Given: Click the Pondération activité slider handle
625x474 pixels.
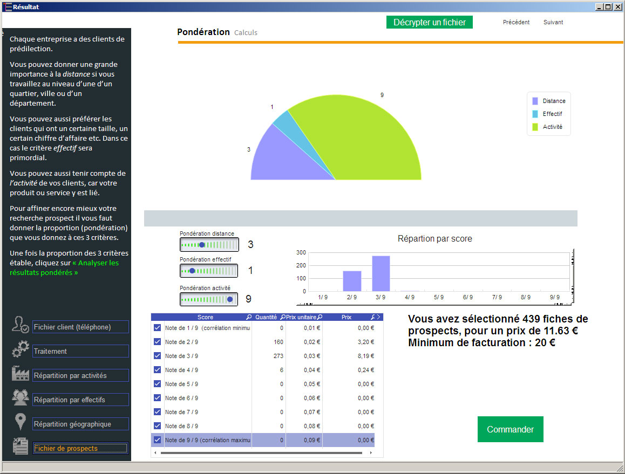Looking at the screenshot, I should pyautogui.click(x=229, y=299).
